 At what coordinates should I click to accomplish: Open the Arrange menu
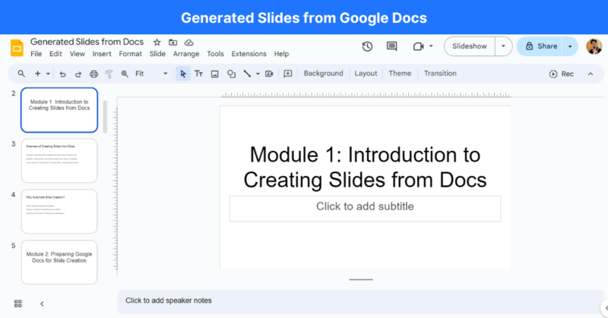click(186, 54)
